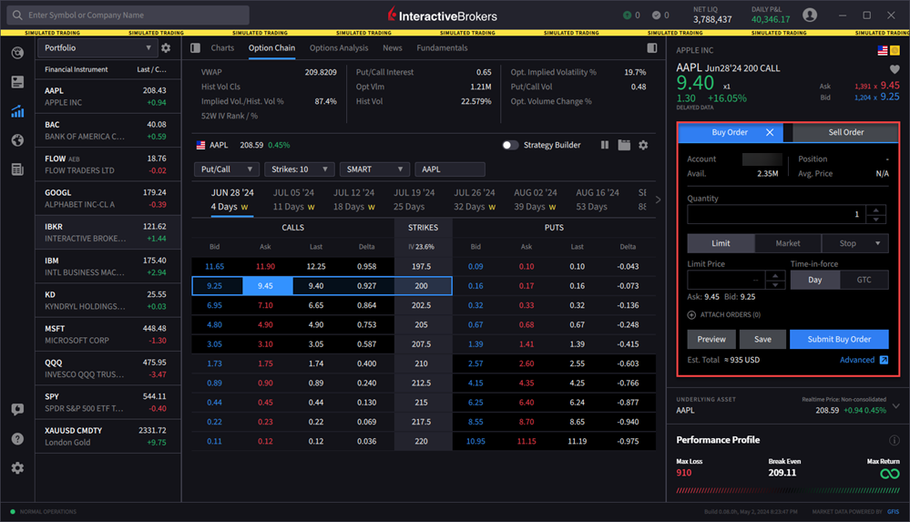
Task: Increase quantity with up arrow
Action: pos(875,210)
